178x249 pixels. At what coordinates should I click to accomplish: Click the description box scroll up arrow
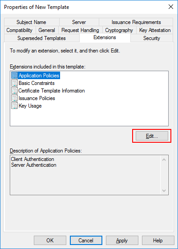164,160
